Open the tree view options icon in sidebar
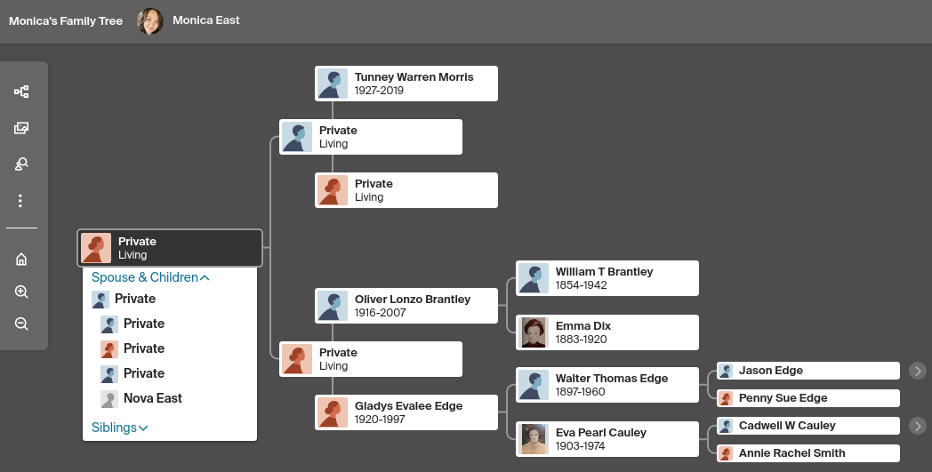Image resolution: width=932 pixels, height=472 pixels. point(21,92)
